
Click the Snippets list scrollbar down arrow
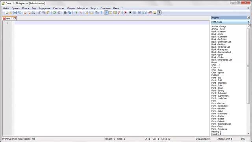click(248, 134)
